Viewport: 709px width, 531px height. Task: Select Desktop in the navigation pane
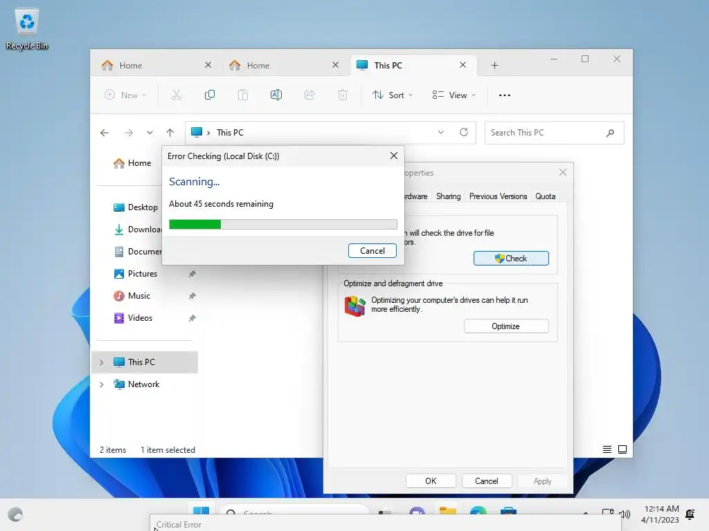point(135,207)
